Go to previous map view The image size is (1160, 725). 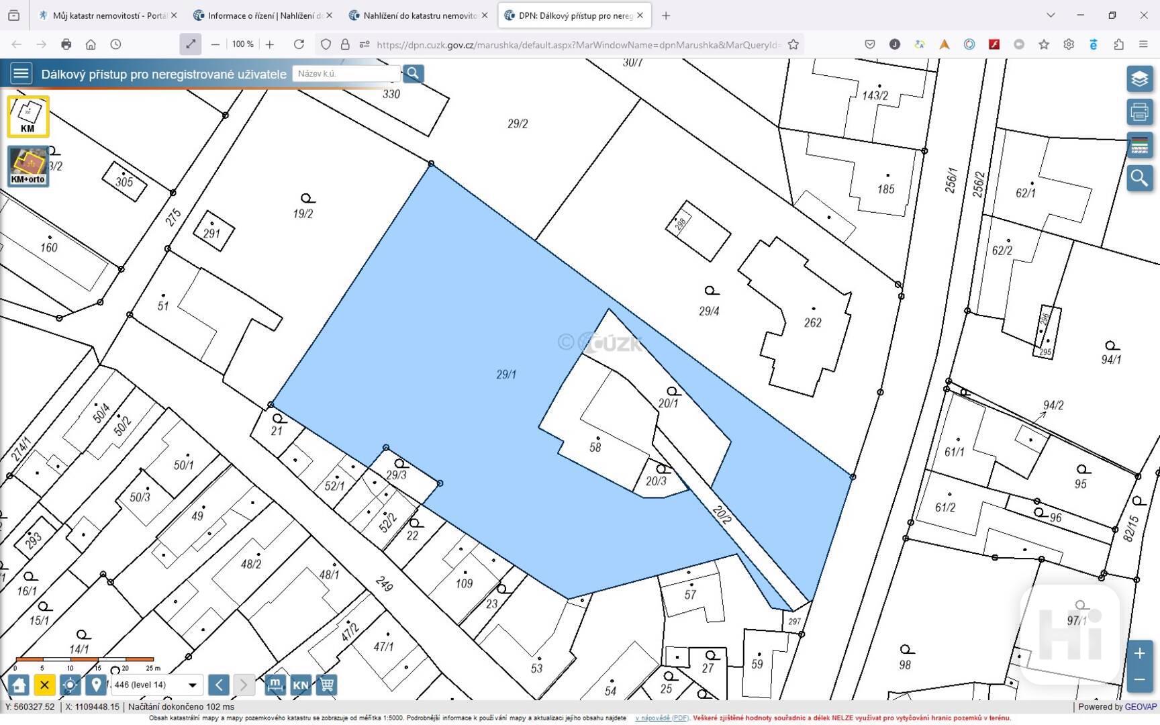[219, 685]
